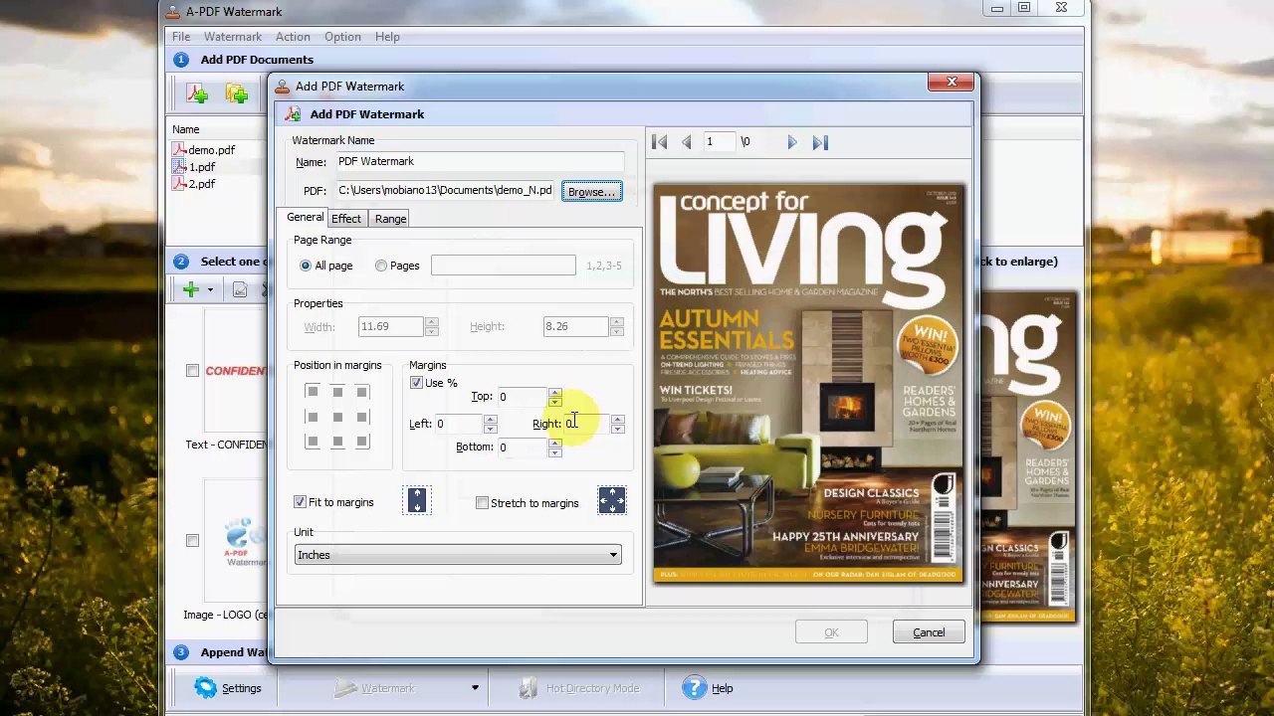Click the preview page number field
Screen dimensions: 1274x716
[719, 142]
